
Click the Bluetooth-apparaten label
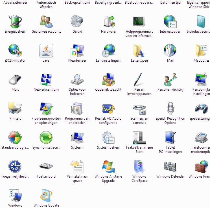click(139, 3)
